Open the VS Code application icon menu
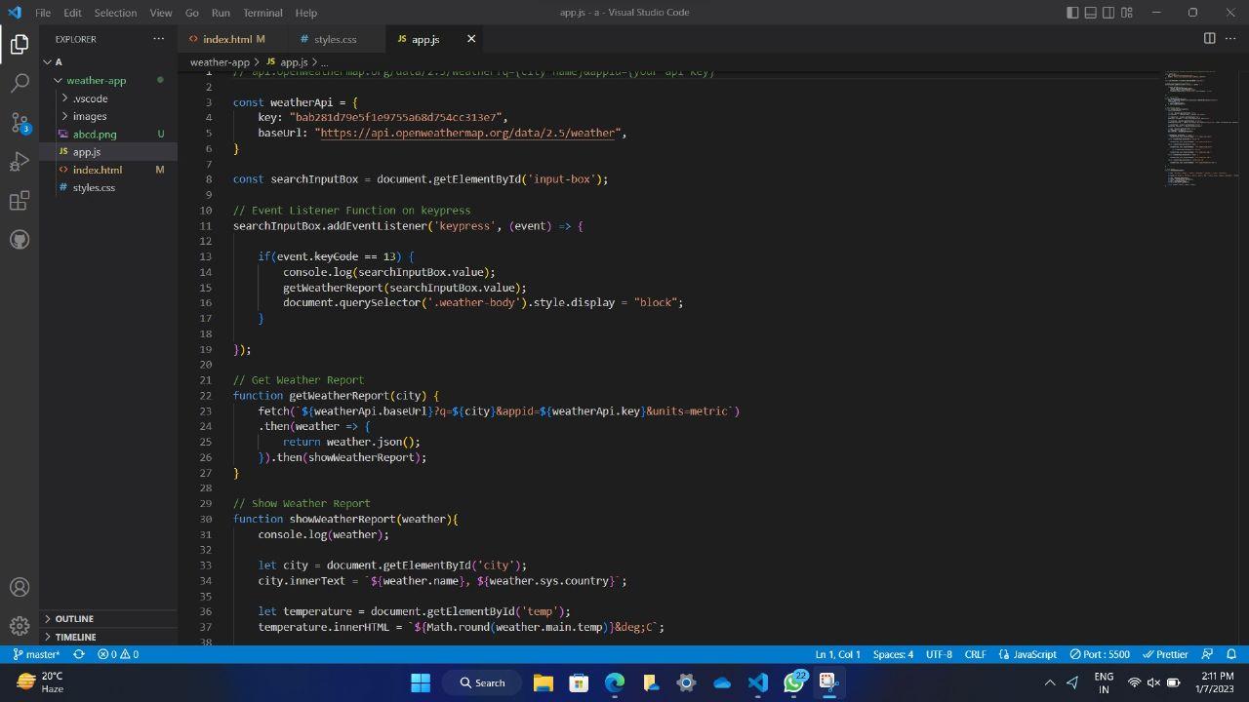1249x702 pixels. tap(14, 13)
